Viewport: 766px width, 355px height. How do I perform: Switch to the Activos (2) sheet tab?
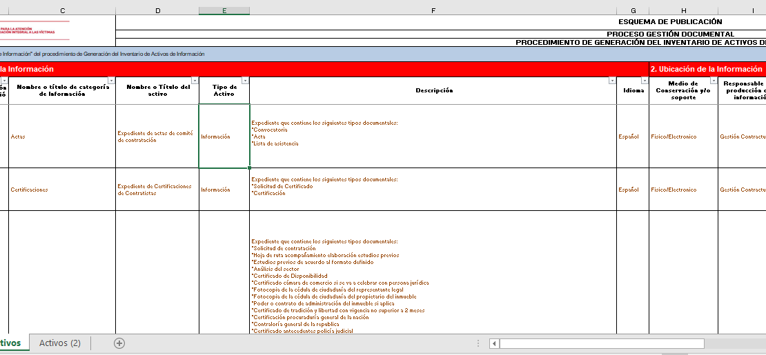pyautogui.click(x=59, y=343)
